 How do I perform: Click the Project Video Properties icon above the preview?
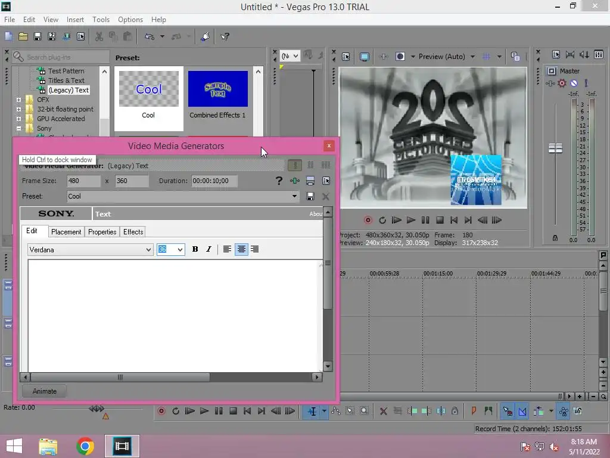[346, 57]
